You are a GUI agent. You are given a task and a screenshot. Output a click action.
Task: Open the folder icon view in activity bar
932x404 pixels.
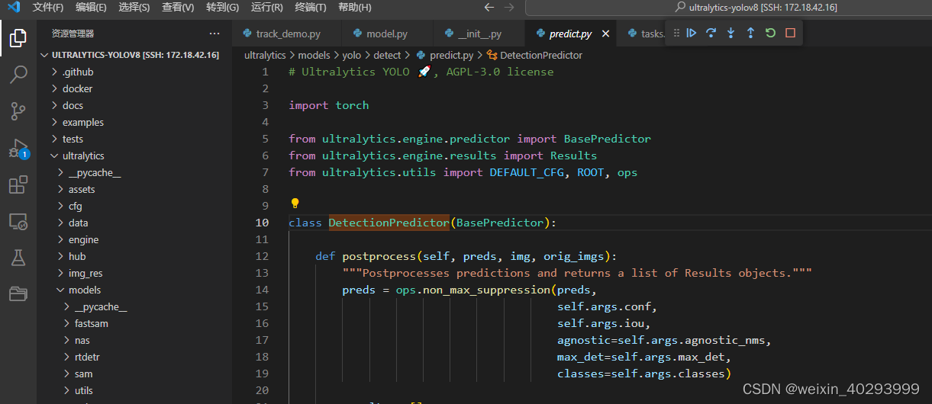(18, 294)
